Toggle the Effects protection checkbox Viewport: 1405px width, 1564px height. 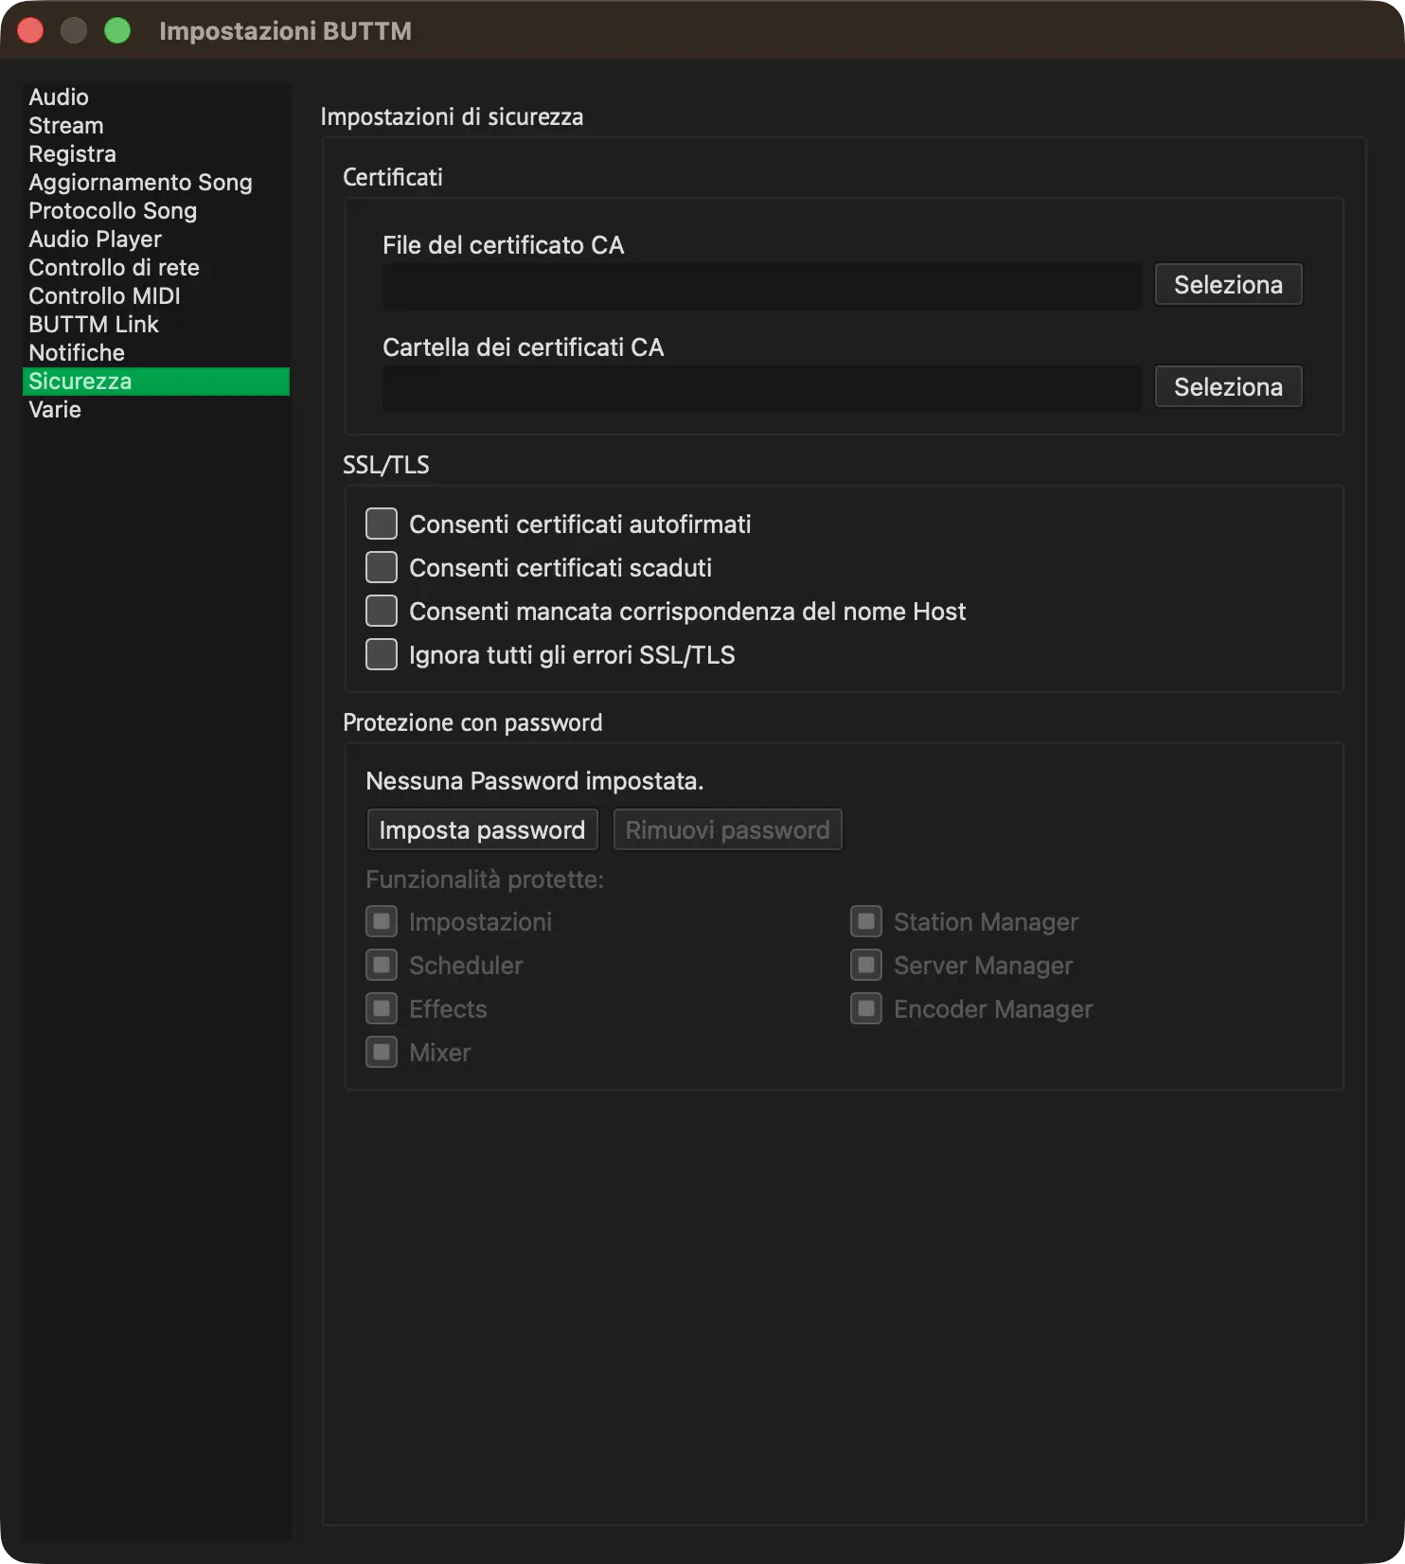(382, 1008)
